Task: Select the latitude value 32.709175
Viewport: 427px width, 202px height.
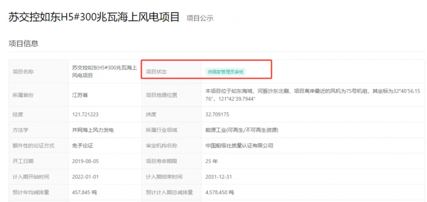Action: (217, 114)
